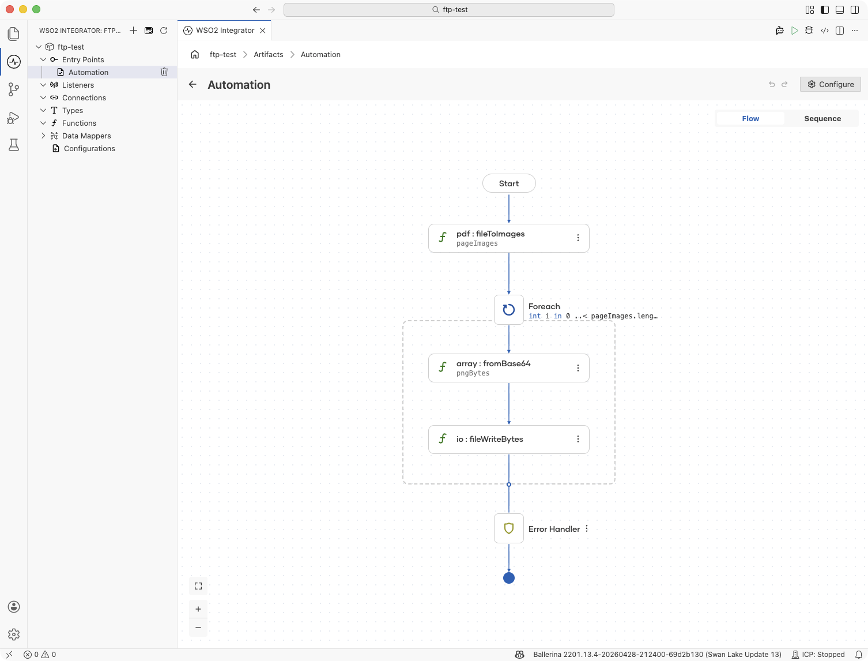868x661 pixels.
Task: Open the Explorer view in activity bar
Action: [x=14, y=34]
